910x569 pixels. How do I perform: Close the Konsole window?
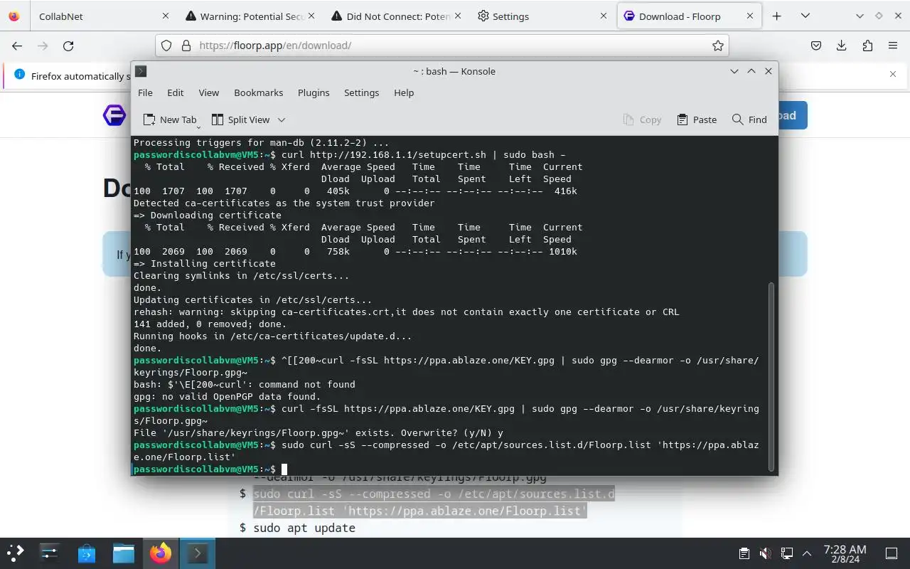click(x=769, y=71)
